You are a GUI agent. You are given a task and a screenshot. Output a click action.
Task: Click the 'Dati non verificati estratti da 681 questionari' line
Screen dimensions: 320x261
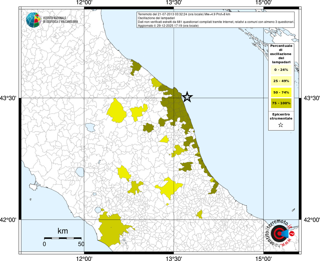(x=216, y=22)
